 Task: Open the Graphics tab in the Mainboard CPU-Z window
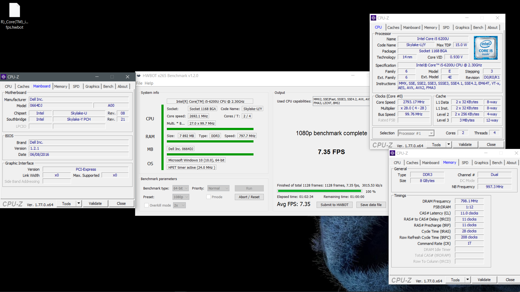(92, 86)
